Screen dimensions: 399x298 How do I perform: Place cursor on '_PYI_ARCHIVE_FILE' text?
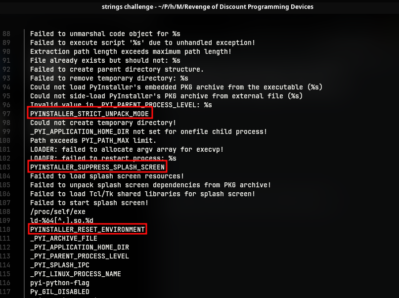pyautogui.click(x=64, y=238)
